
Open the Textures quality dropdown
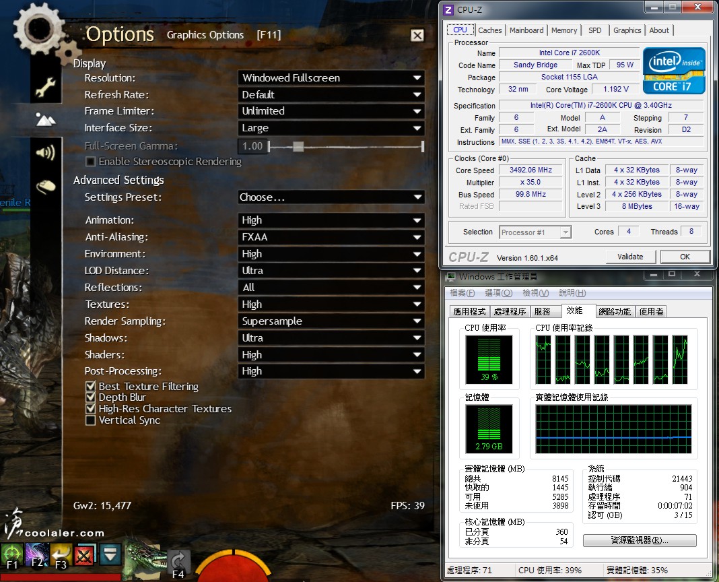[331, 304]
